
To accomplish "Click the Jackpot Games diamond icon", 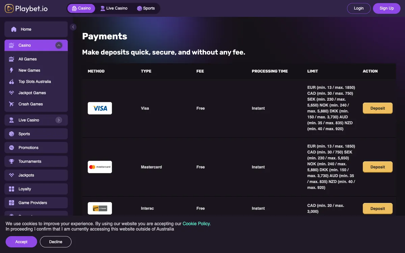I will (x=11, y=93).
